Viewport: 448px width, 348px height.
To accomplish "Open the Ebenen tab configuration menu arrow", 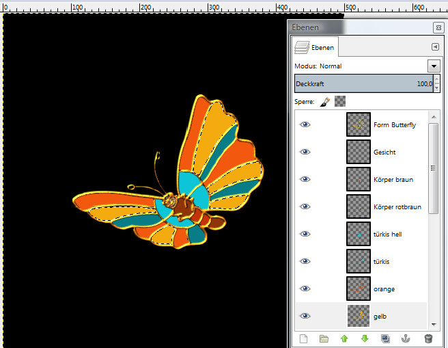I will tap(435, 47).
